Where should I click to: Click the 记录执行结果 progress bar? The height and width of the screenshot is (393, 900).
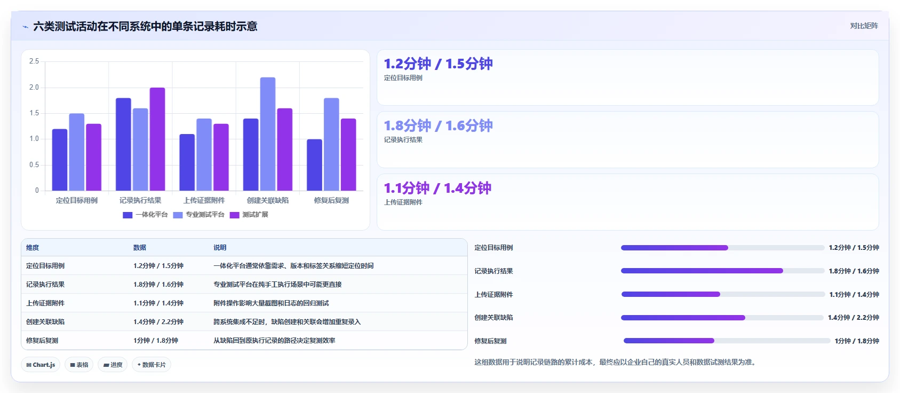[722, 271]
